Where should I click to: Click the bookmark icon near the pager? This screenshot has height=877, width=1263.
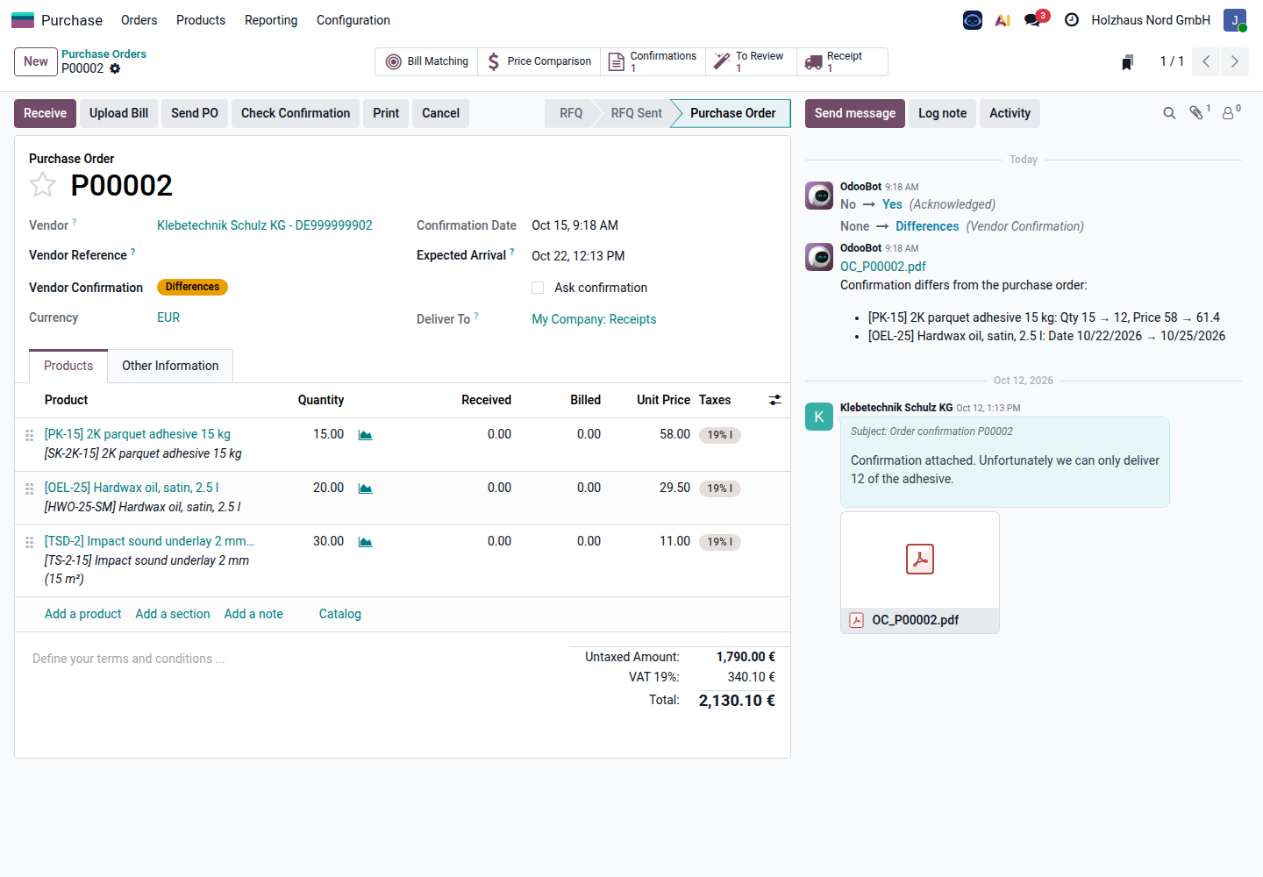1128,61
